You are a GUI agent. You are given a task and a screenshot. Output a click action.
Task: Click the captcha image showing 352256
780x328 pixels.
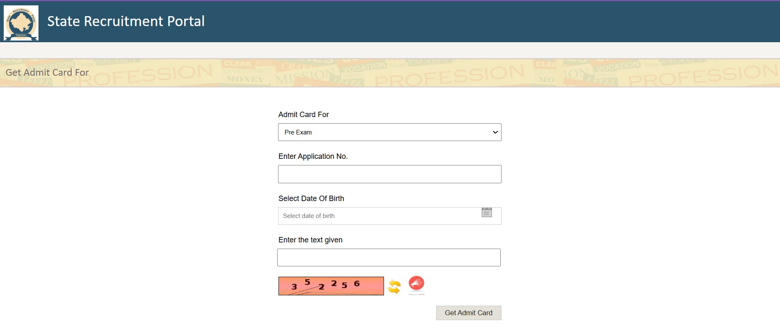(331, 285)
